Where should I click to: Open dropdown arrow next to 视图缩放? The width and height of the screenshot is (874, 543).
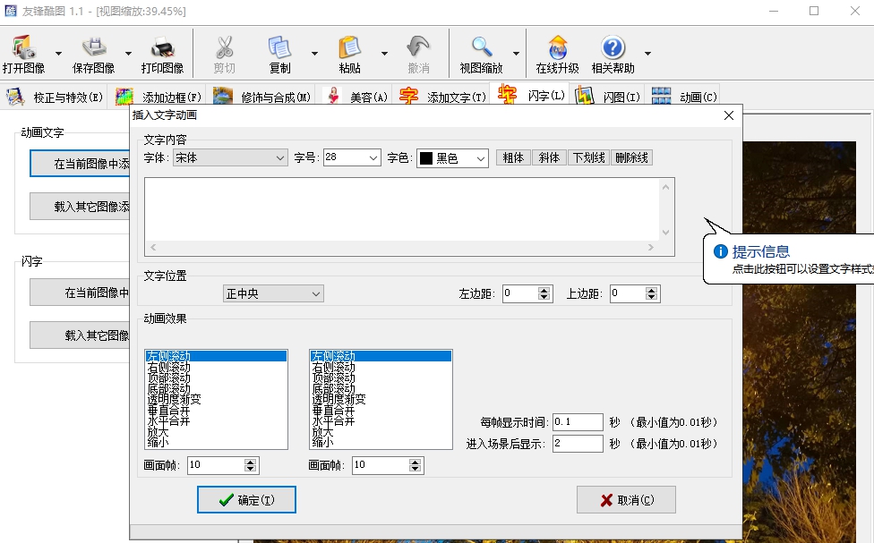(x=516, y=54)
